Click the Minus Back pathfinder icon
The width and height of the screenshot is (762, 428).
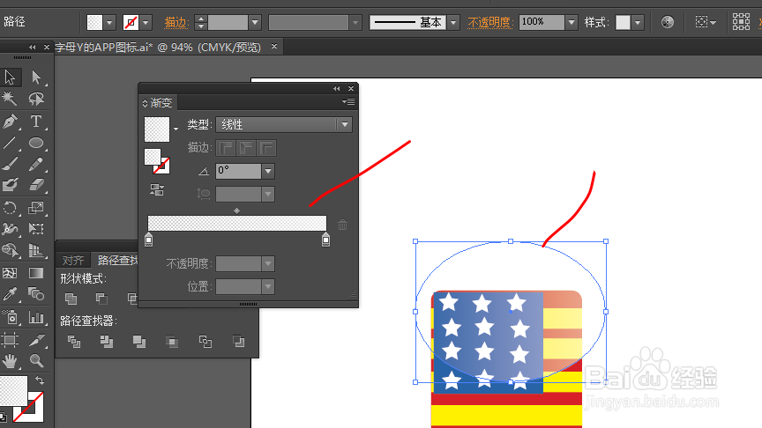pyautogui.click(x=239, y=342)
